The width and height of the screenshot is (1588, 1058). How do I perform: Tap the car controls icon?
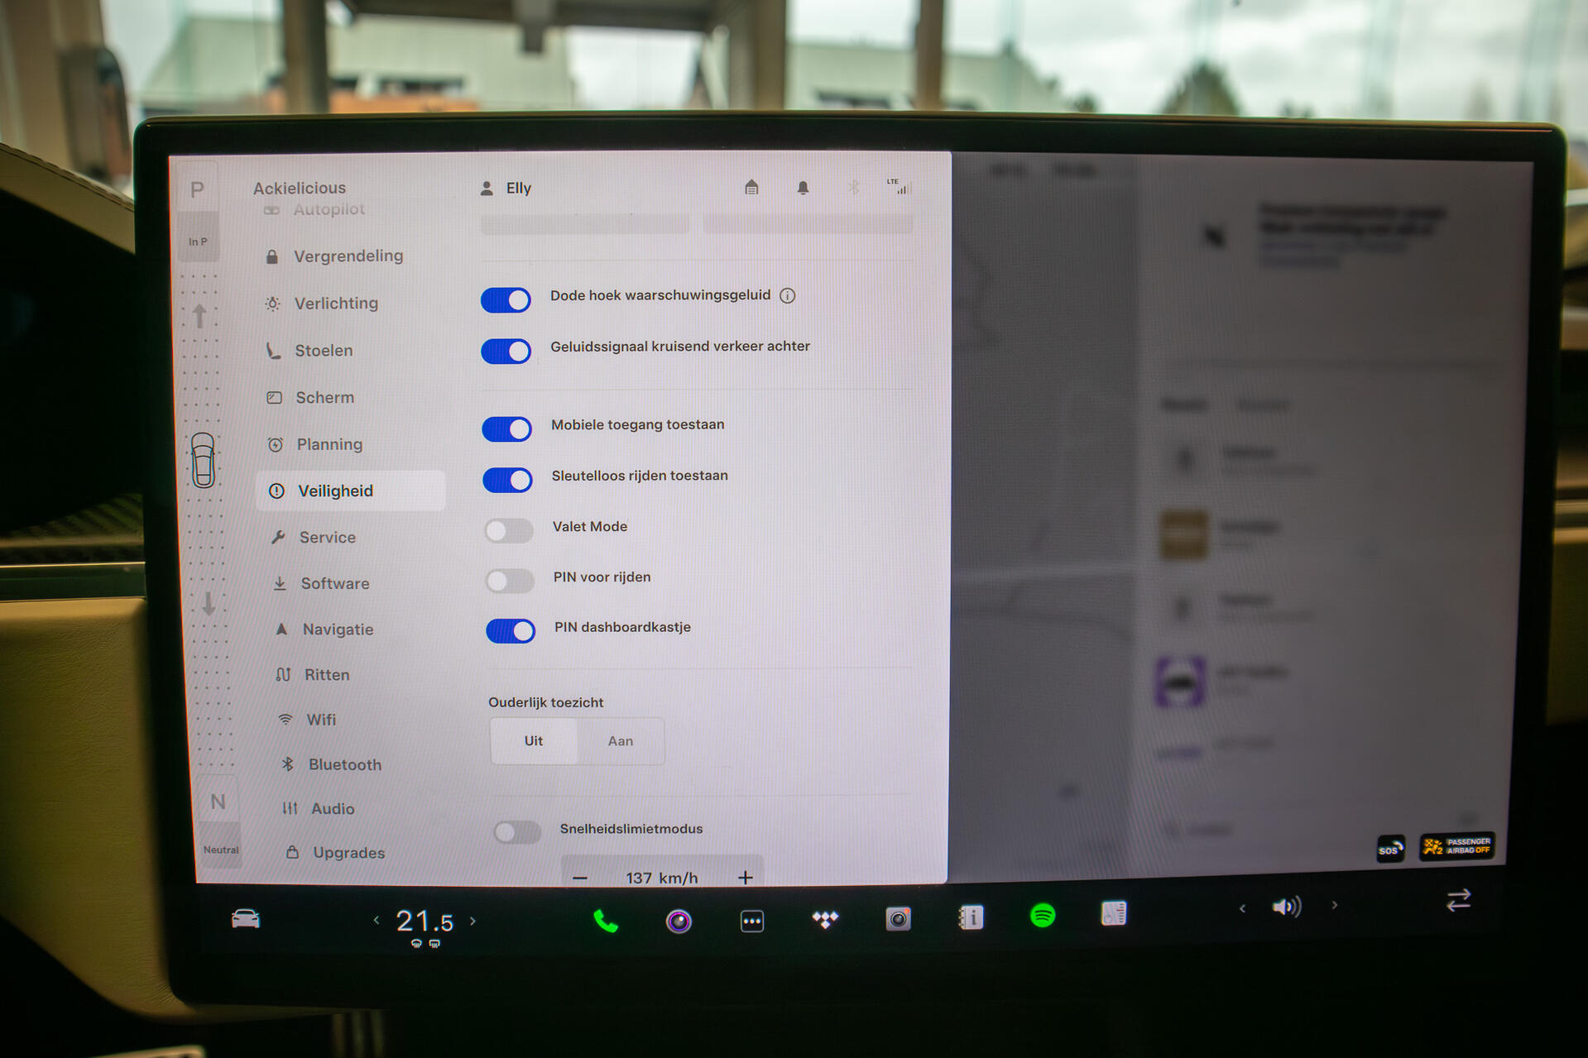pyautogui.click(x=246, y=919)
